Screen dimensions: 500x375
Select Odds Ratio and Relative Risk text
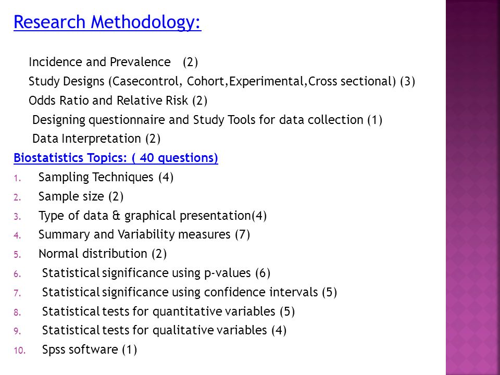point(118,101)
